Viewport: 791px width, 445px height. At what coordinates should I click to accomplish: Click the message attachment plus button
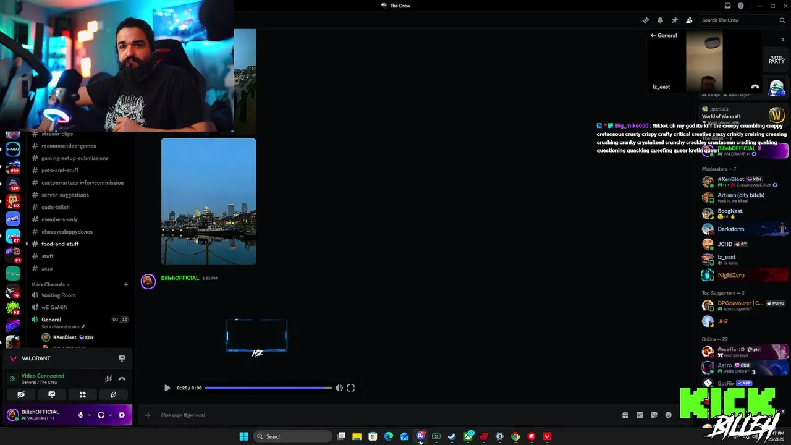coord(148,415)
